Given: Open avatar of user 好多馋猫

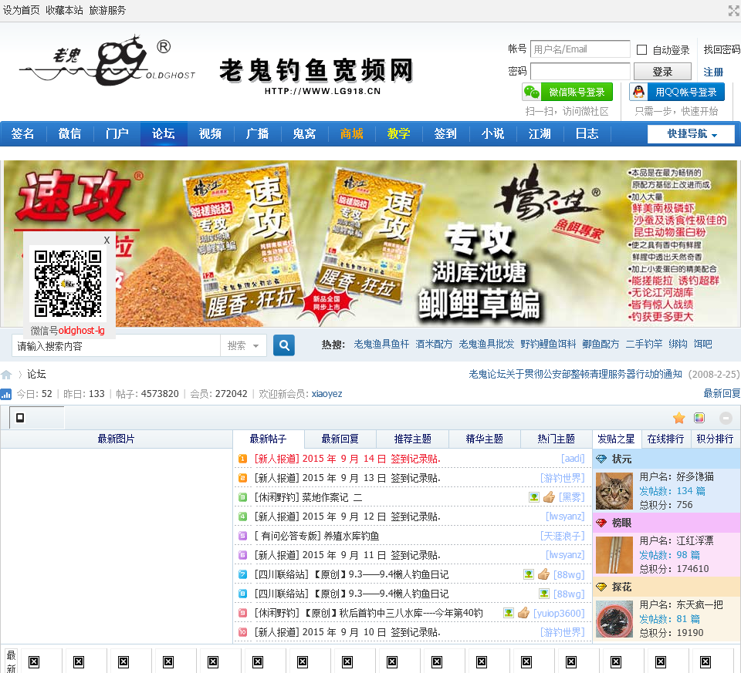Looking at the screenshot, I should (x=614, y=491).
